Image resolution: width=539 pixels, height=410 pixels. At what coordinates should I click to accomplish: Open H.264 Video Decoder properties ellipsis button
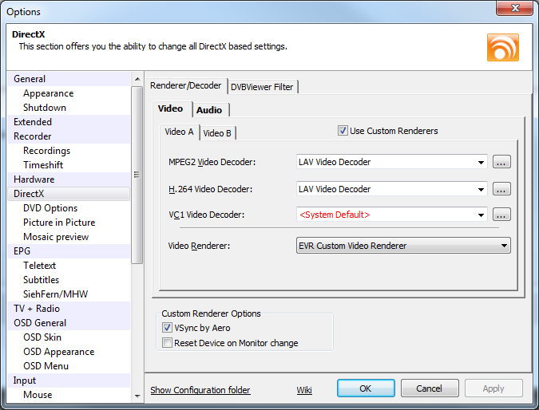[x=501, y=189]
